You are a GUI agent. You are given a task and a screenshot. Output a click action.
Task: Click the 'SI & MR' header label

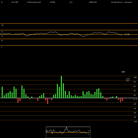(15, 2)
